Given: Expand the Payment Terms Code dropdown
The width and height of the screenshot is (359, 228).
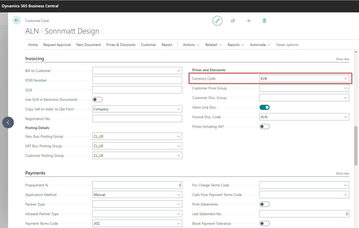Looking at the screenshot, I should point(178,223).
